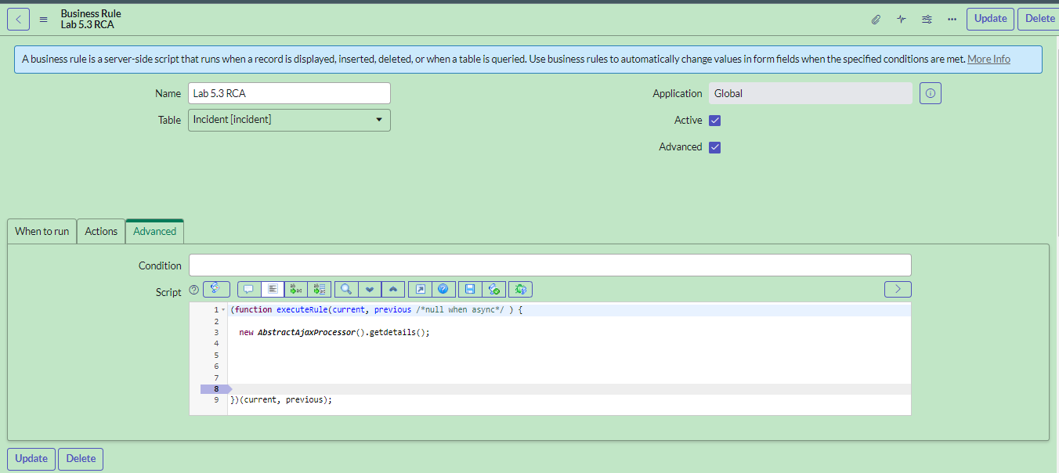Open the three-dots more options menu
1059x473 pixels.
pyautogui.click(x=952, y=20)
